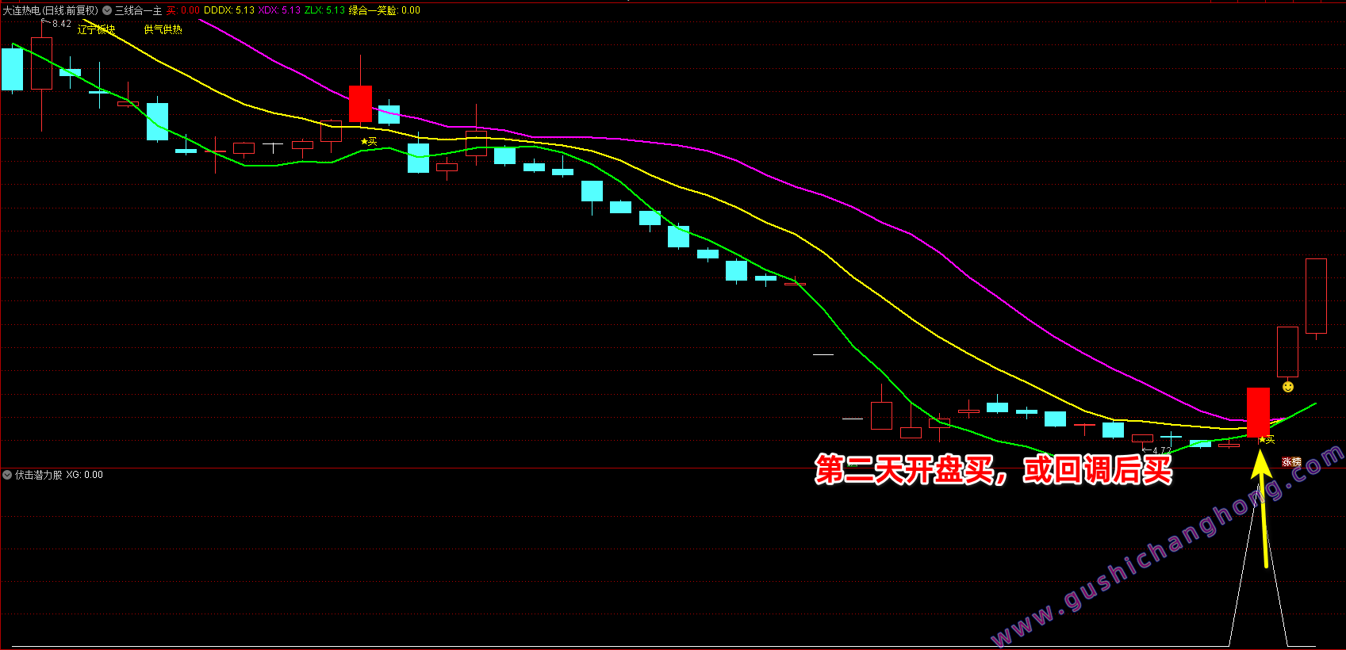The width and height of the screenshot is (1346, 650).
Task: Click the ★买 marker under the rightmost solid red candle
Action: (x=1267, y=440)
